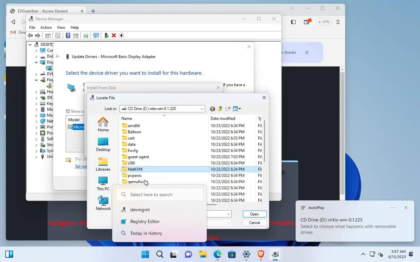Click Create New Folder icon in Locate File
The height and width of the screenshot is (262, 420).
tap(228, 109)
